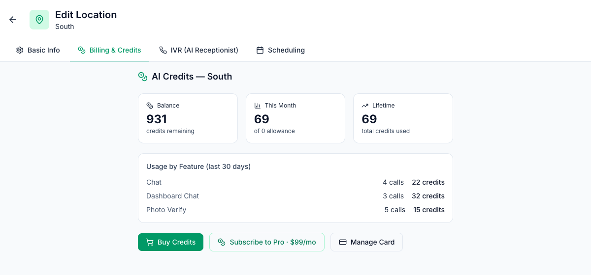Image resolution: width=591 pixels, height=275 pixels.
Task: Click the Dashboard Chat row label
Action: 173,196
